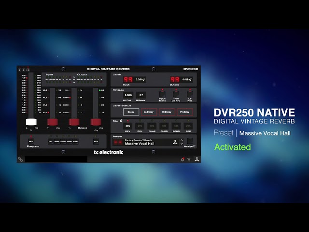Select the PHAS program button
309x232 pixels.
(x=57, y=142)
